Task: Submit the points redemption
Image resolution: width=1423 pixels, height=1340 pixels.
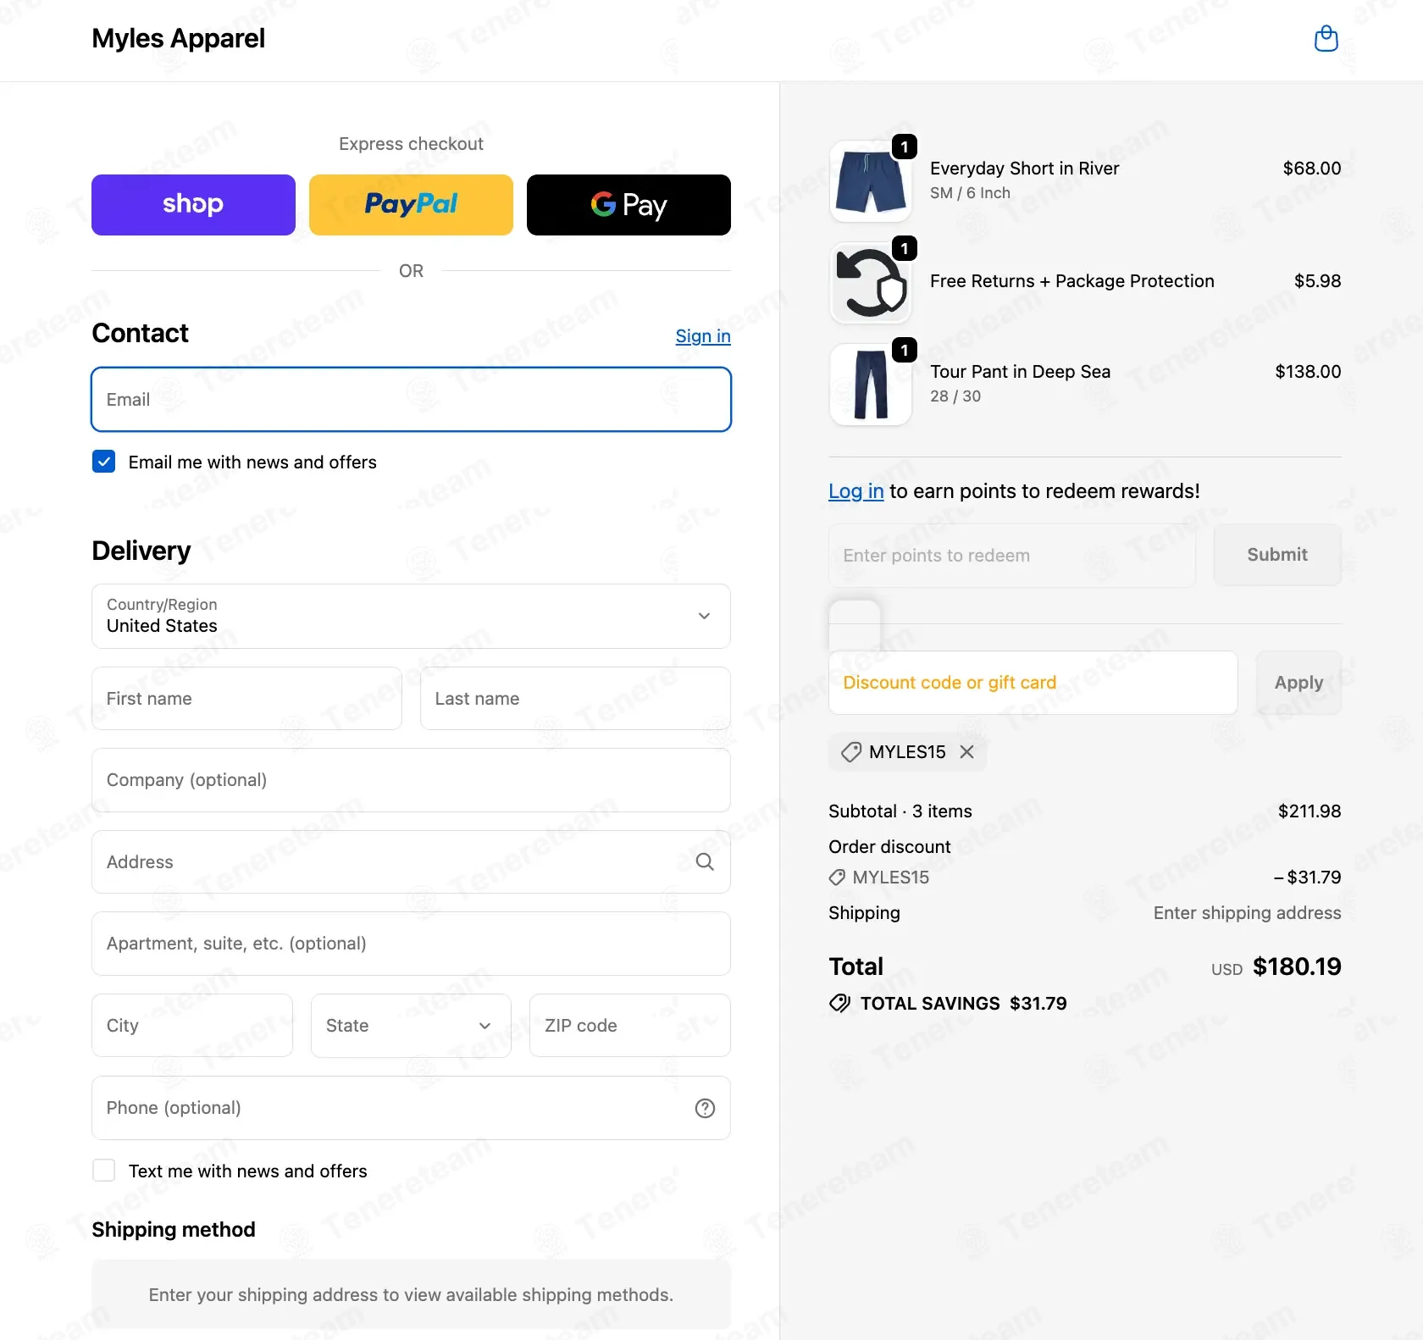Action: (x=1277, y=555)
